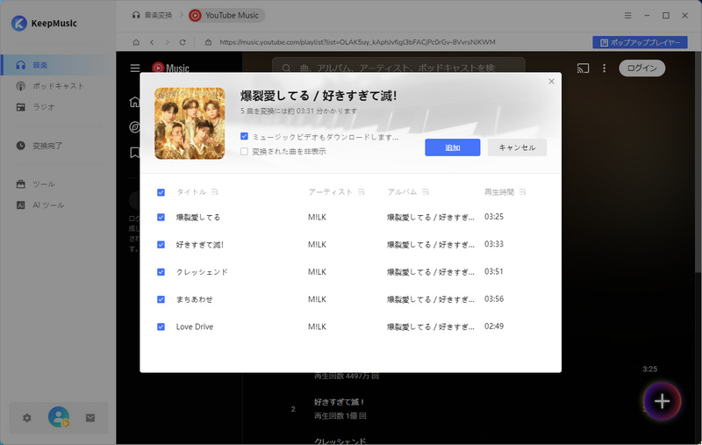Toggle the select-all checkbox in header

(x=161, y=192)
